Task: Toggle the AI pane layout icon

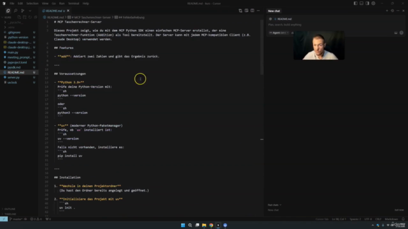Action: 367,3
